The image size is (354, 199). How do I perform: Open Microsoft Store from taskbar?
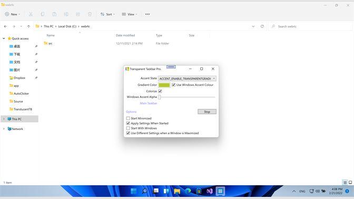pyautogui.click(x=199, y=191)
